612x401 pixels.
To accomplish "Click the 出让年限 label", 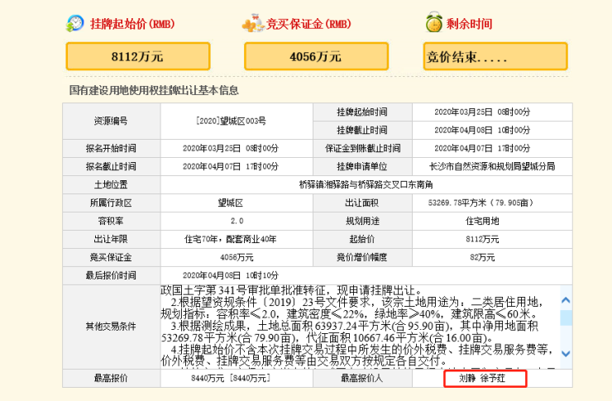I will point(112,239).
